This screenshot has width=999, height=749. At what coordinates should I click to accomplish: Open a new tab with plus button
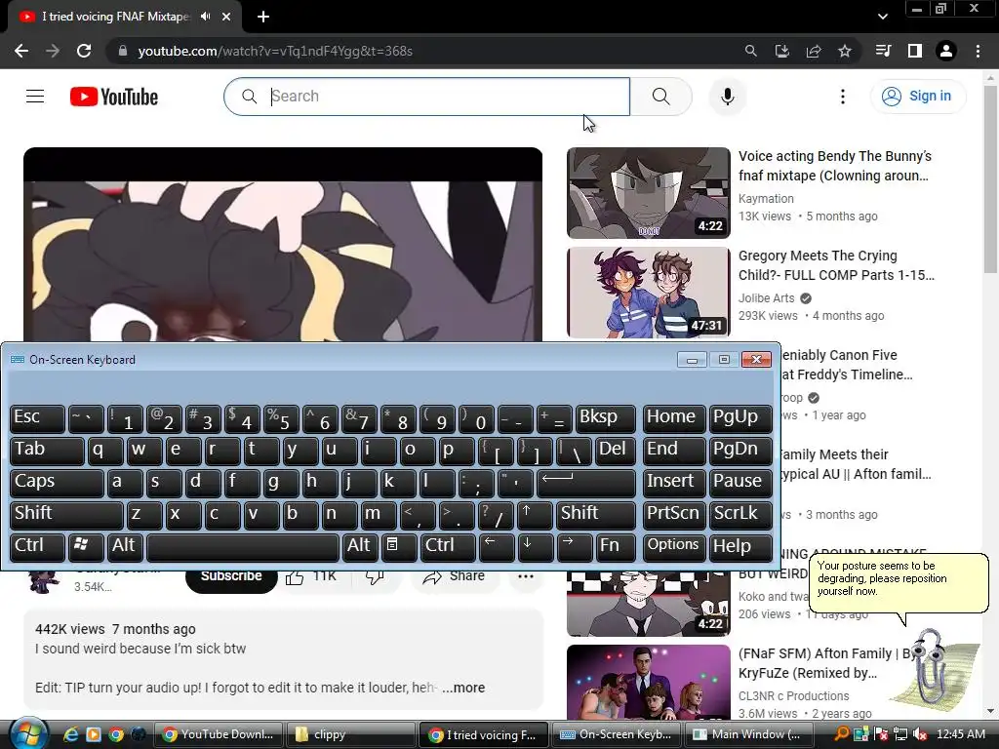click(263, 17)
